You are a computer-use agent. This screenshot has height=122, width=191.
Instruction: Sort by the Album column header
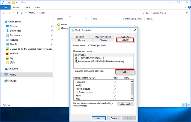tap(149, 19)
